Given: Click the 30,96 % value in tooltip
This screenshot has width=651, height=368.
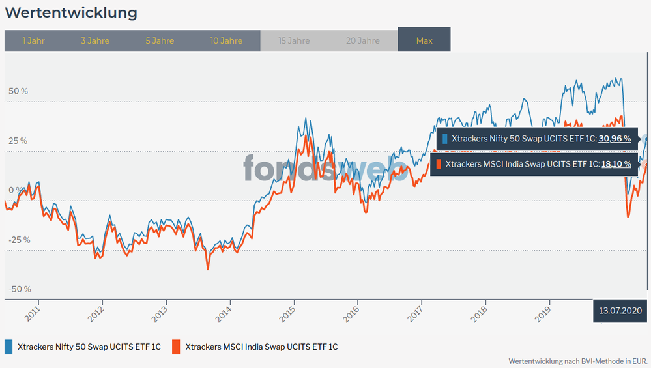Looking at the screenshot, I should [x=615, y=139].
